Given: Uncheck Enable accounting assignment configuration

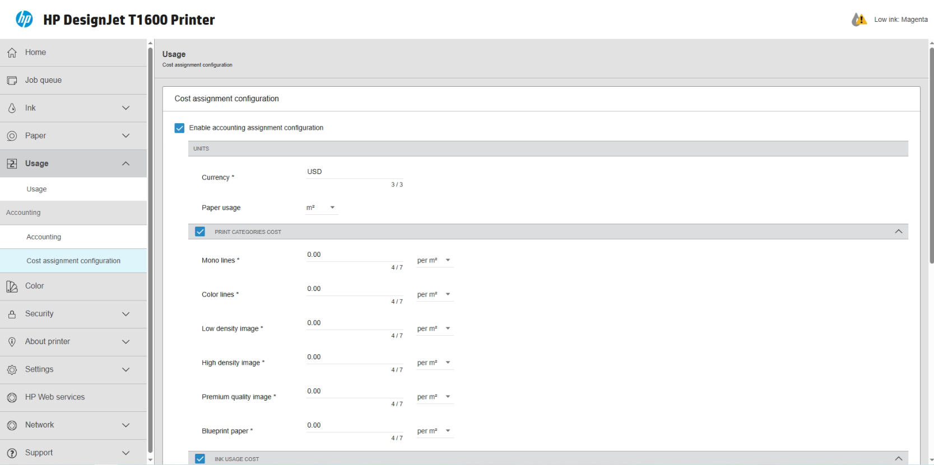Looking at the screenshot, I should point(179,128).
